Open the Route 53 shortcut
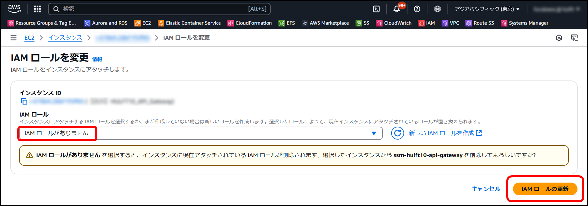 click(480, 23)
